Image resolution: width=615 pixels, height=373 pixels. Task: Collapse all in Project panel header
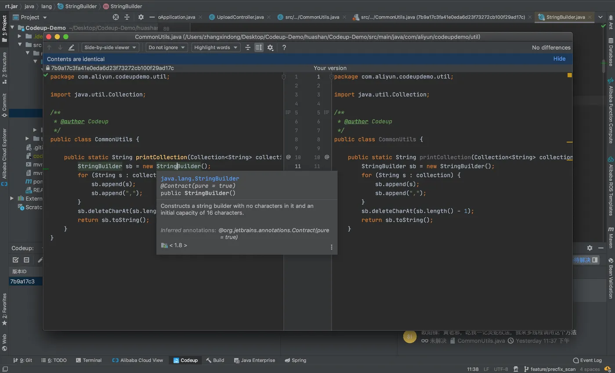click(127, 17)
